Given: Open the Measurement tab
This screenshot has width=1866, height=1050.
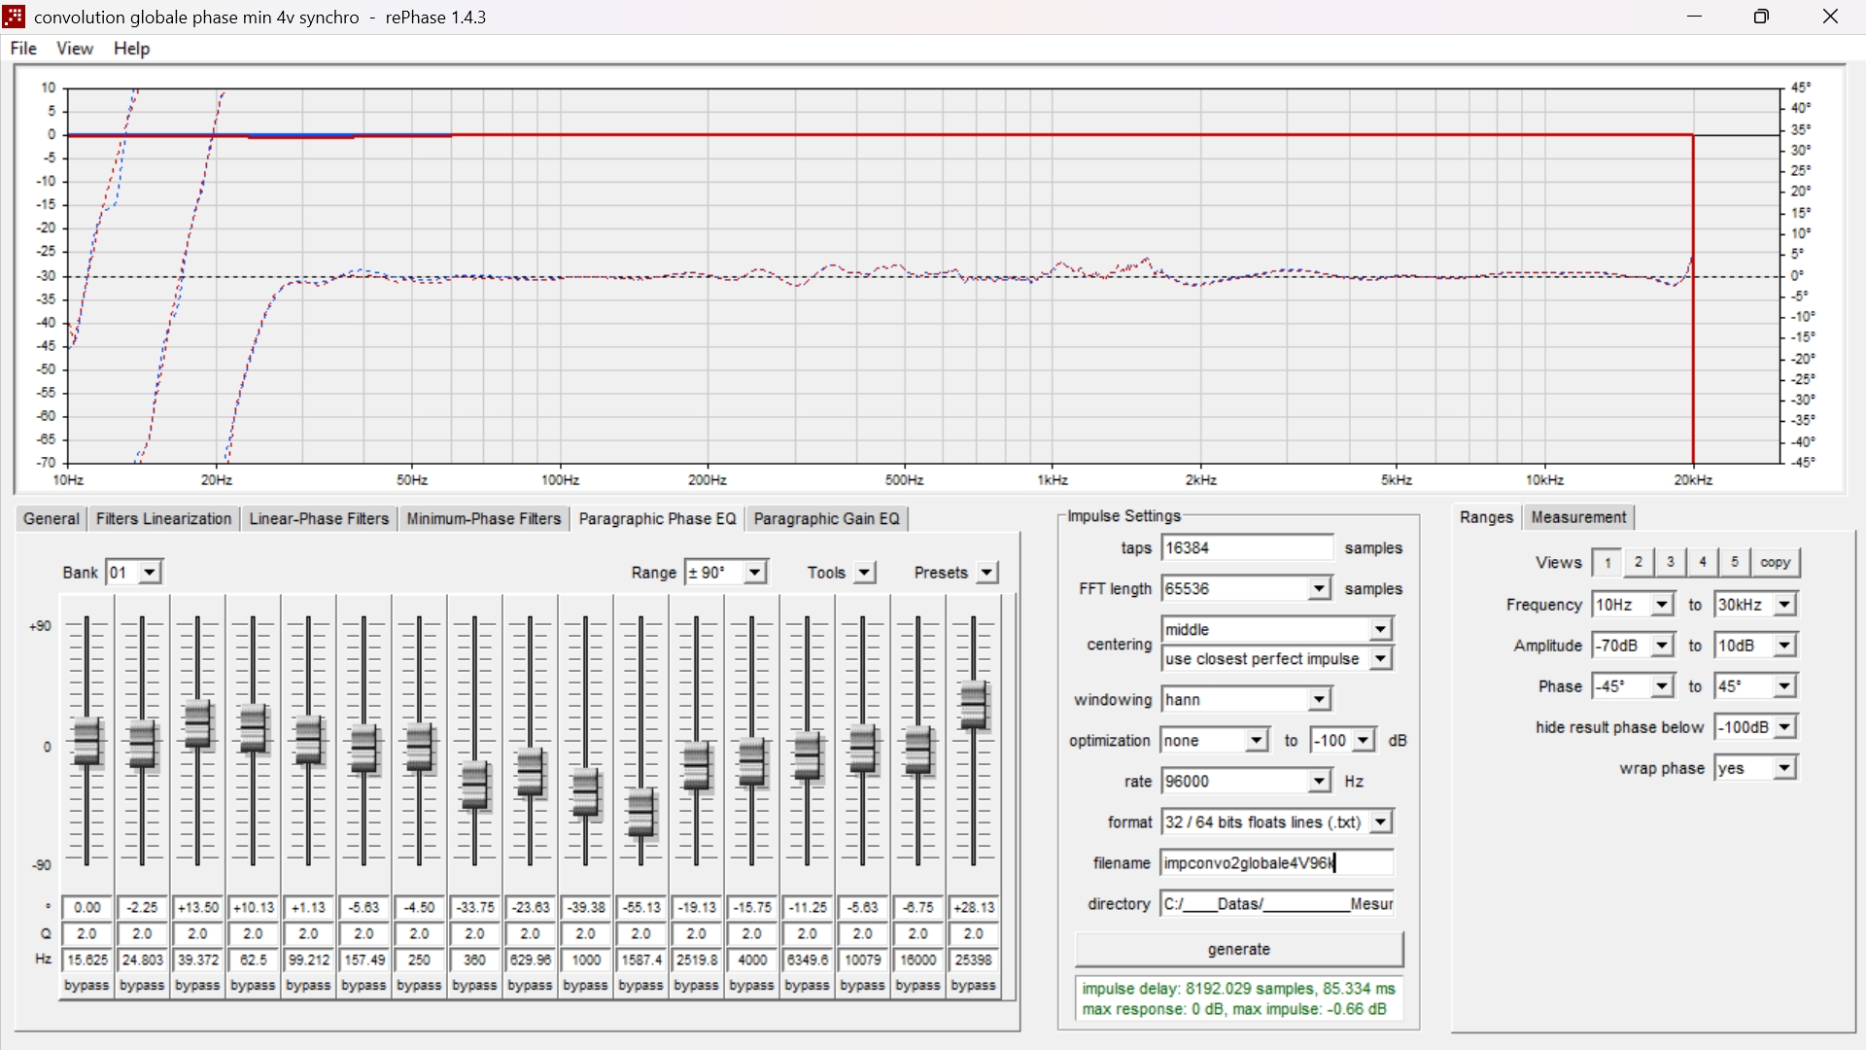Looking at the screenshot, I should click(x=1578, y=518).
